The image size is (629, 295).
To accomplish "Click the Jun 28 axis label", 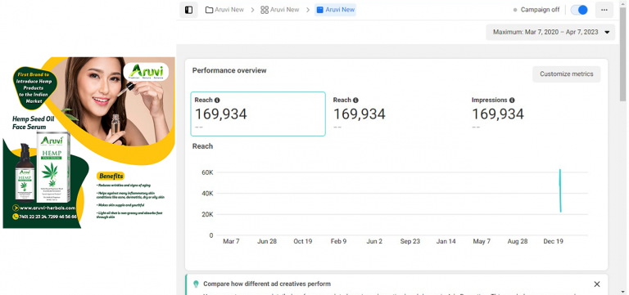I will click(267, 241).
